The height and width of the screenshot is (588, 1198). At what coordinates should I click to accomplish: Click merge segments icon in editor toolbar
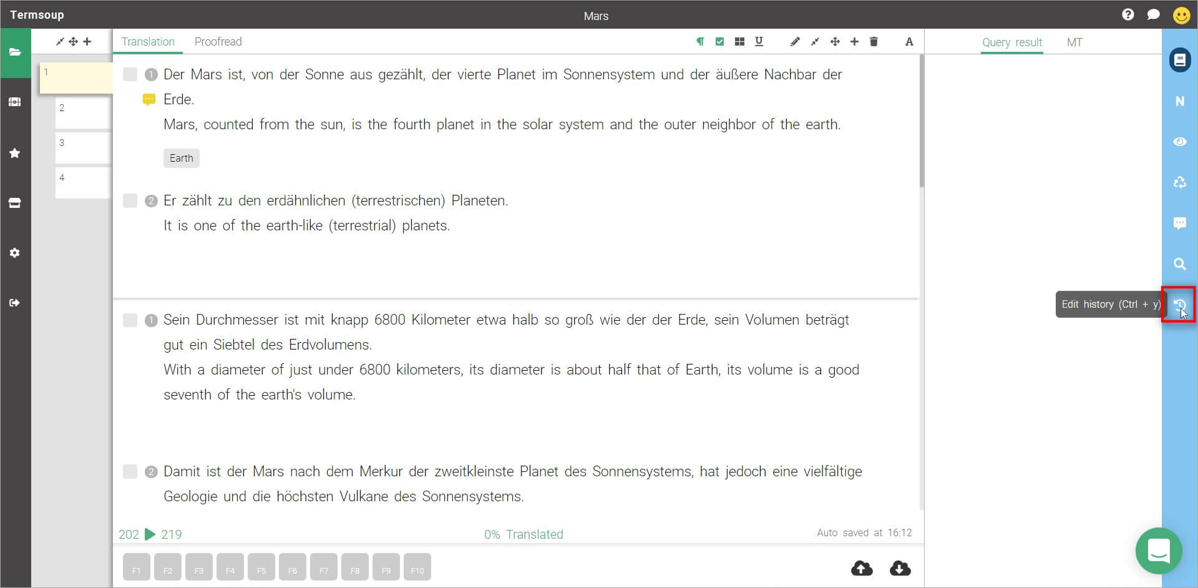[815, 42]
